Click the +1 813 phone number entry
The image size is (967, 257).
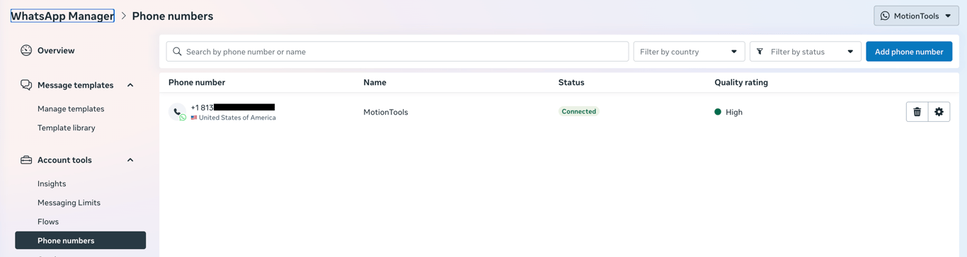tap(233, 108)
